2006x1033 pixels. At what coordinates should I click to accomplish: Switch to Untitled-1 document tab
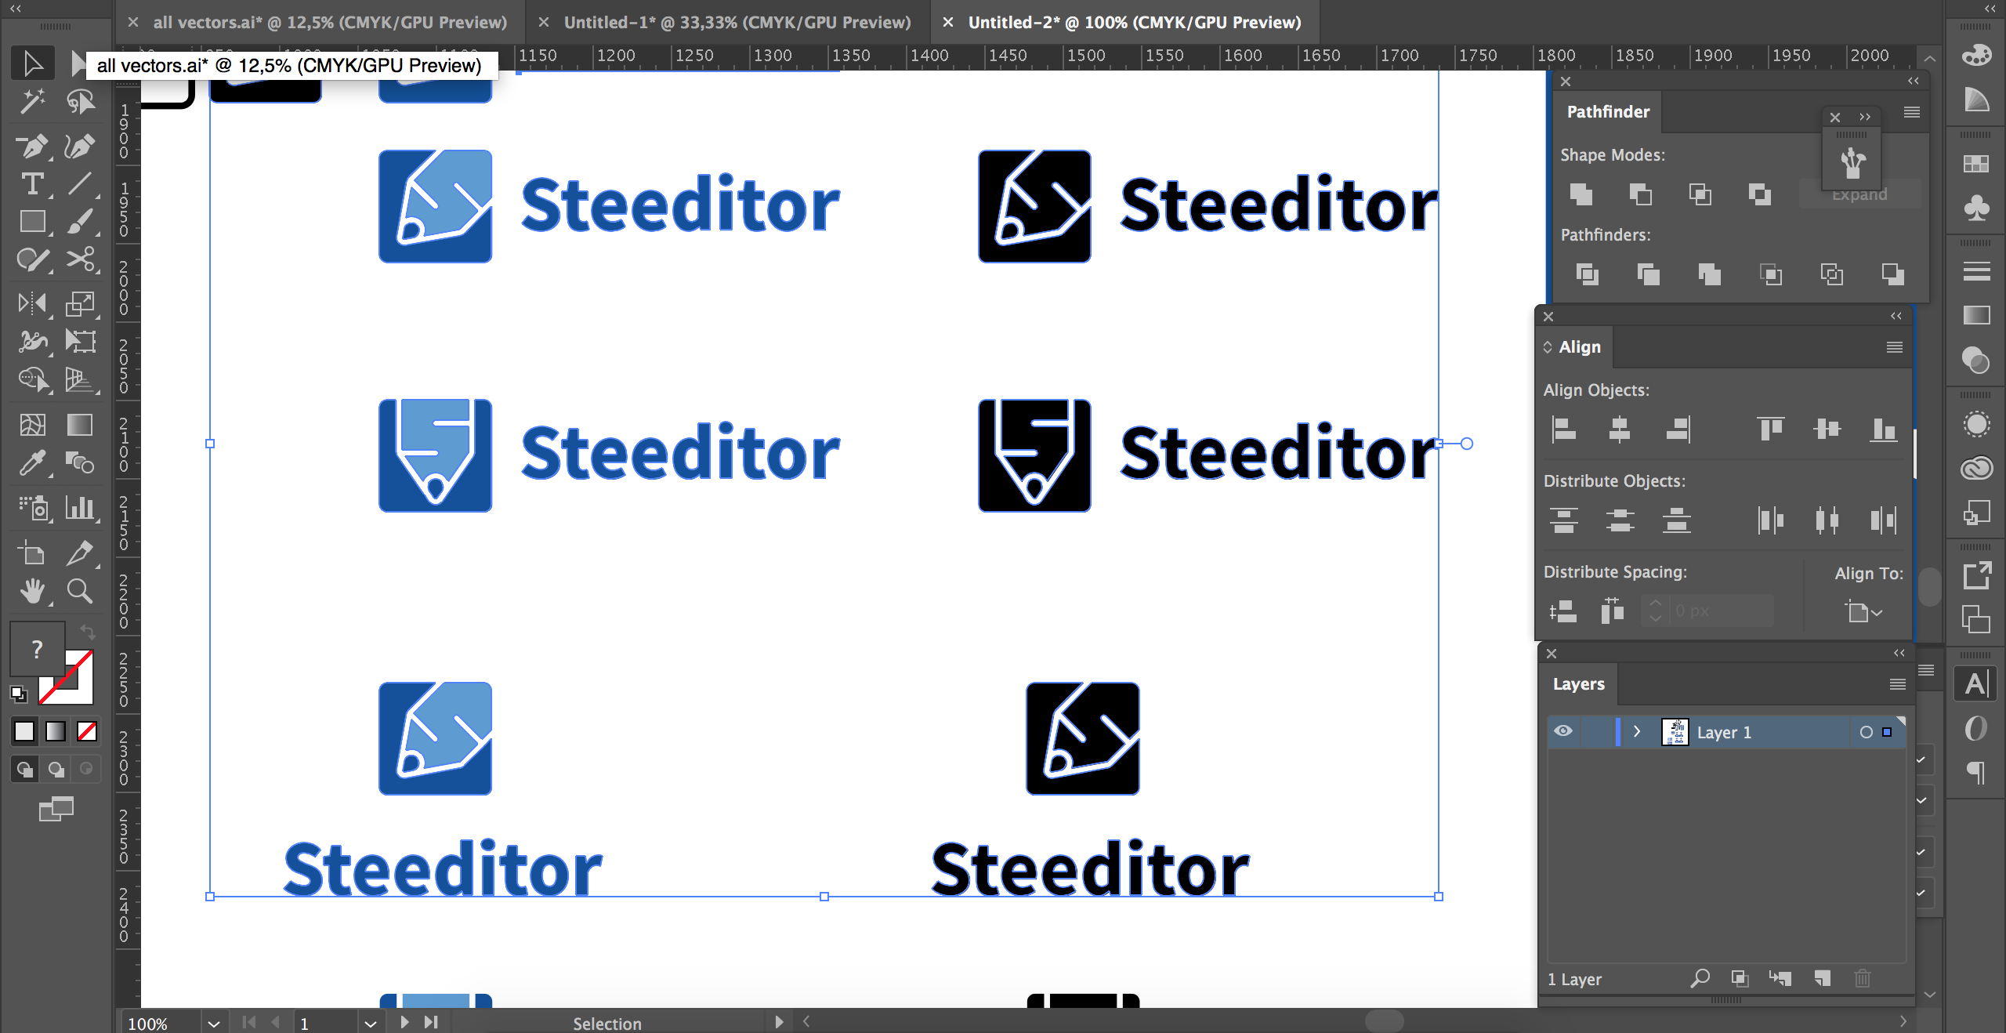click(737, 22)
